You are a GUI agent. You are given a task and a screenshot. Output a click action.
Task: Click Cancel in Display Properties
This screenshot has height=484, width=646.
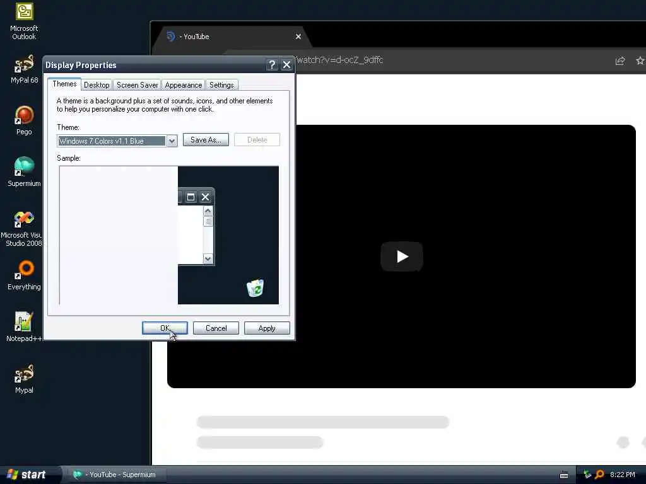pos(216,328)
